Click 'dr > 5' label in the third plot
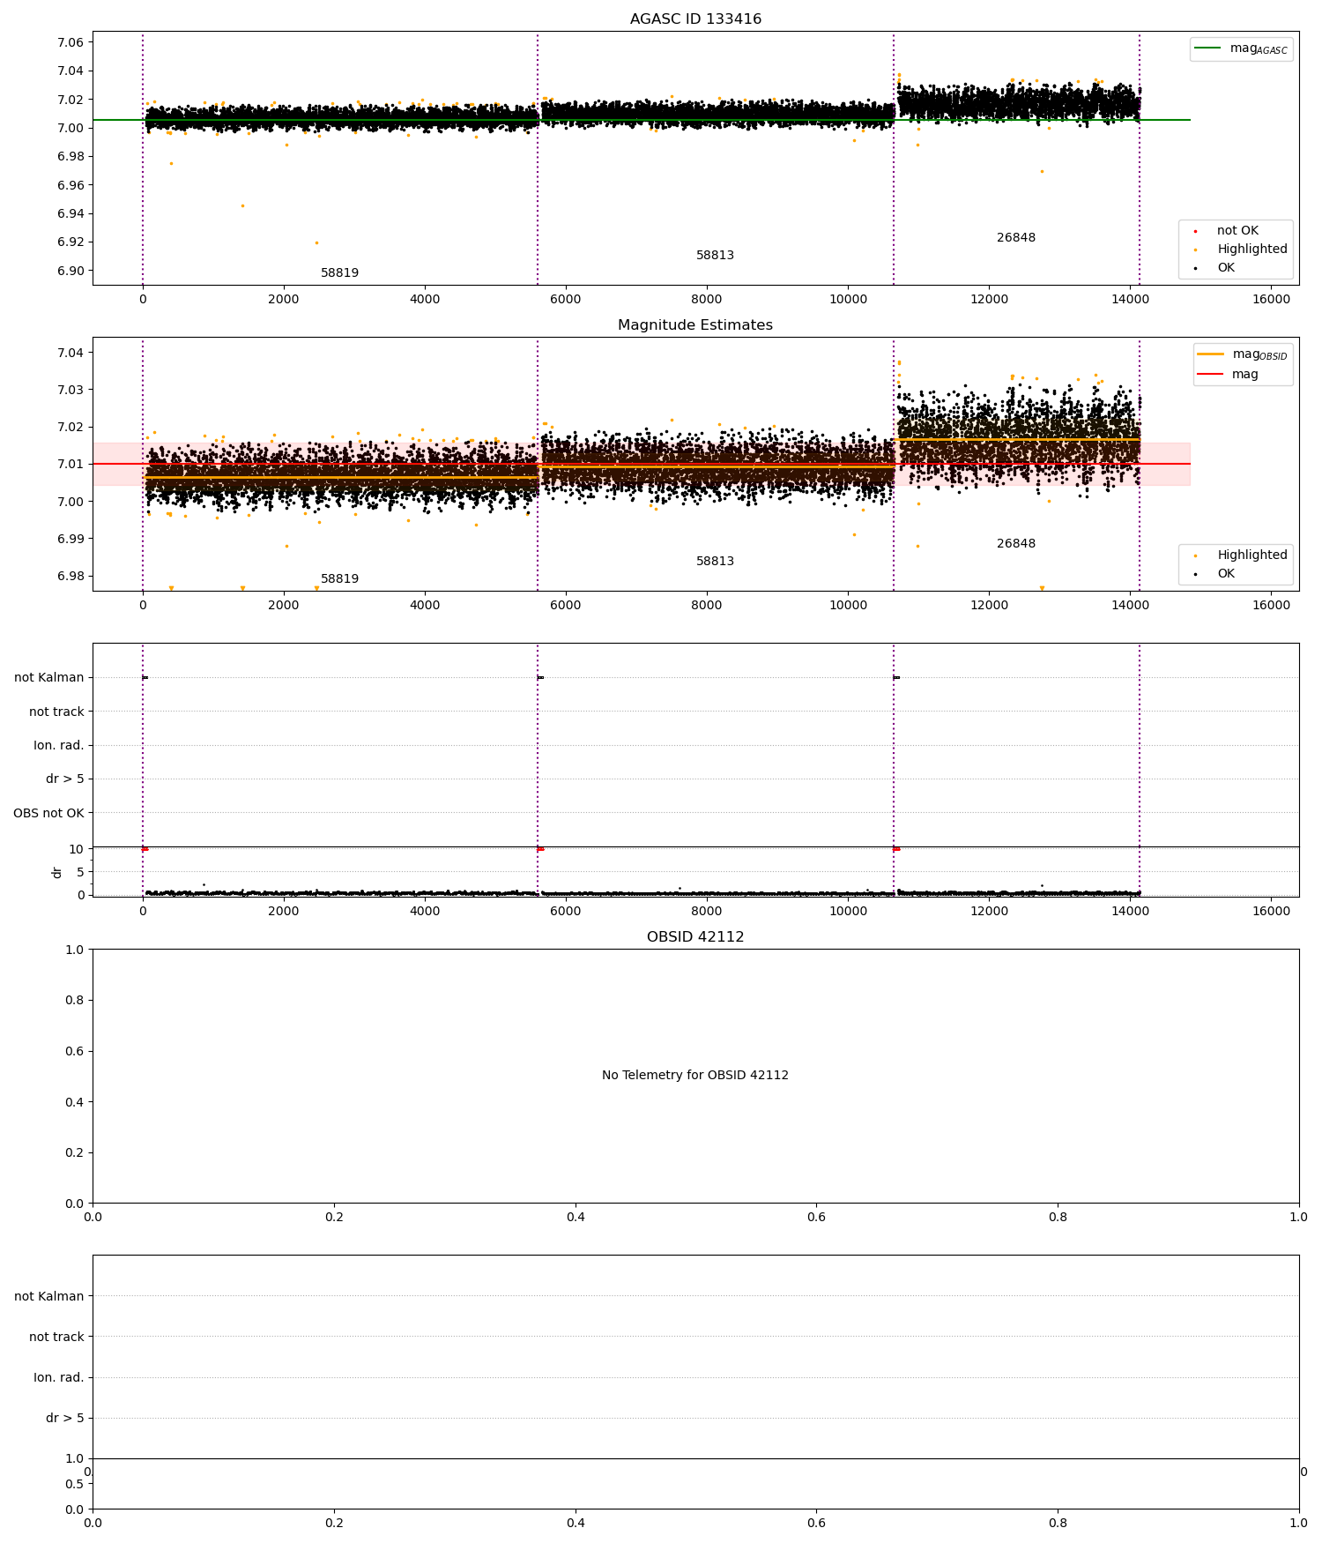Viewport: 1322px width, 1543px height. pyautogui.click(x=65, y=779)
